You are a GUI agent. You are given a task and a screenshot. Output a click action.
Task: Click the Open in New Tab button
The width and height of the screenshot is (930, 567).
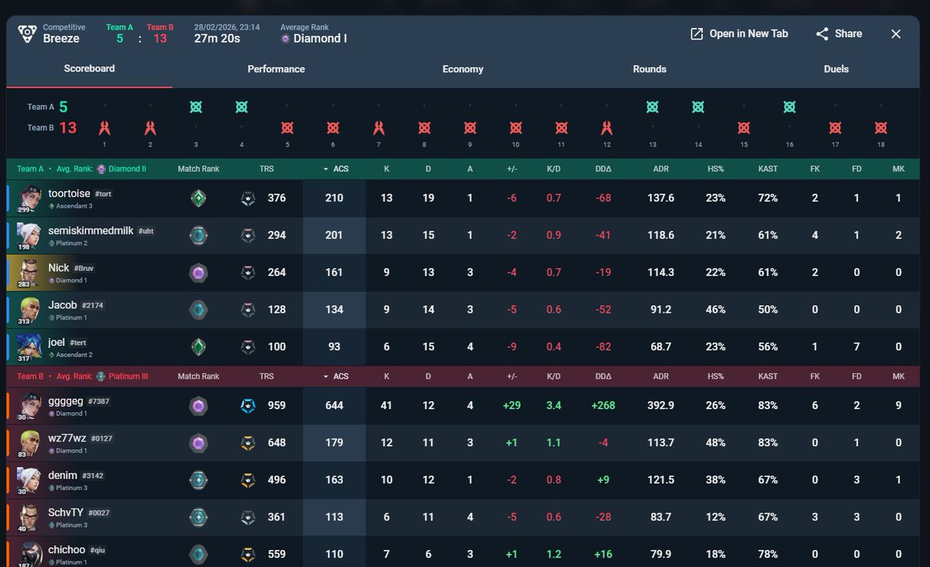(x=739, y=33)
